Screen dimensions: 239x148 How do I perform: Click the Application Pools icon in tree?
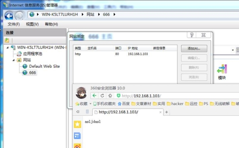coord(19,54)
